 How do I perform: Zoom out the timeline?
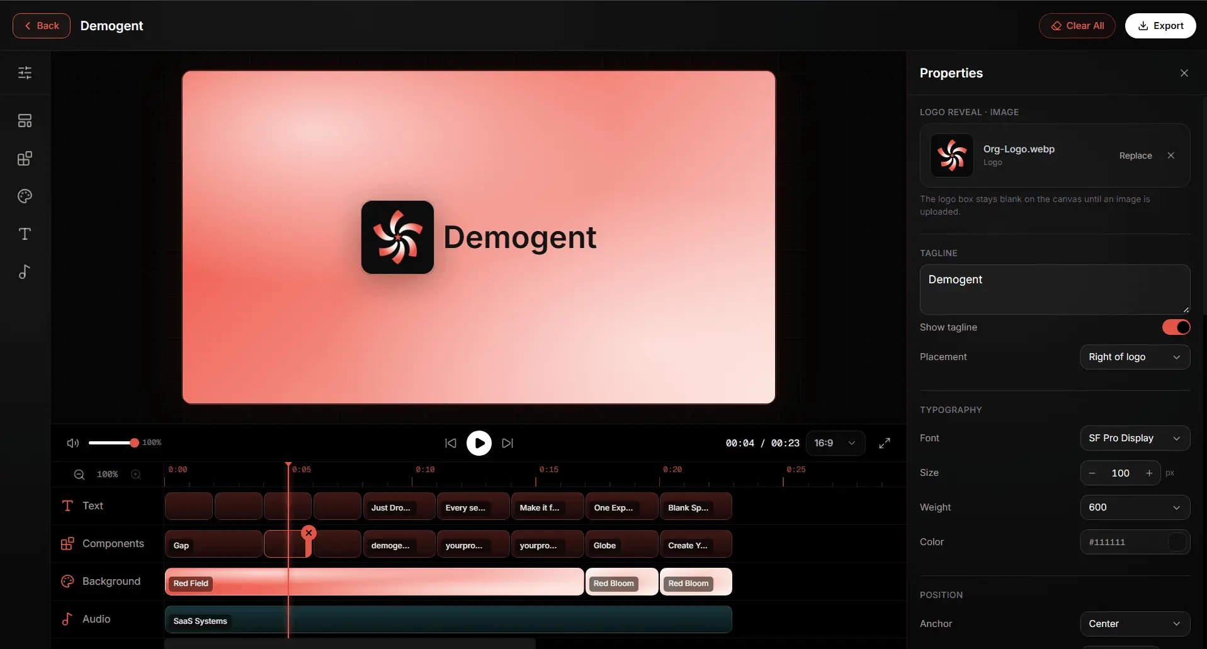[x=79, y=475]
